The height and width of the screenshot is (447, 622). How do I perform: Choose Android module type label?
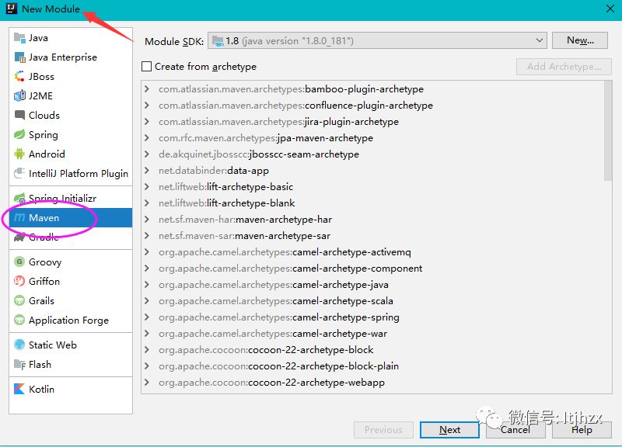[x=47, y=154]
